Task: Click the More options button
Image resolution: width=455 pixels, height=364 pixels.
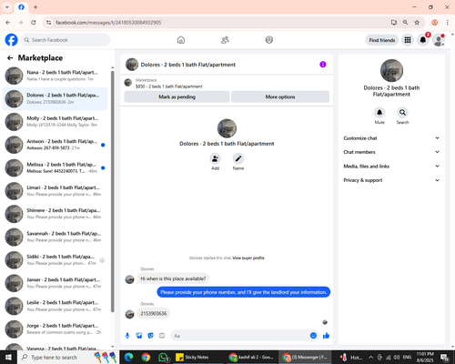Action: pos(280,96)
